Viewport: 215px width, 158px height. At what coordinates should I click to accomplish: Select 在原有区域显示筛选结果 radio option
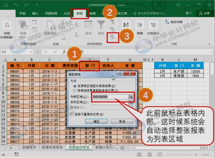(75, 86)
